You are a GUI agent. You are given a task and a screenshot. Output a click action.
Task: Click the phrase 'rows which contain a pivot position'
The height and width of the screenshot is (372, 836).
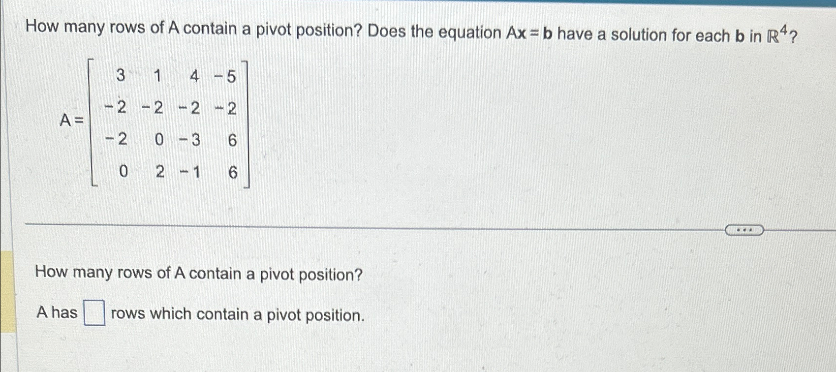pos(235,315)
